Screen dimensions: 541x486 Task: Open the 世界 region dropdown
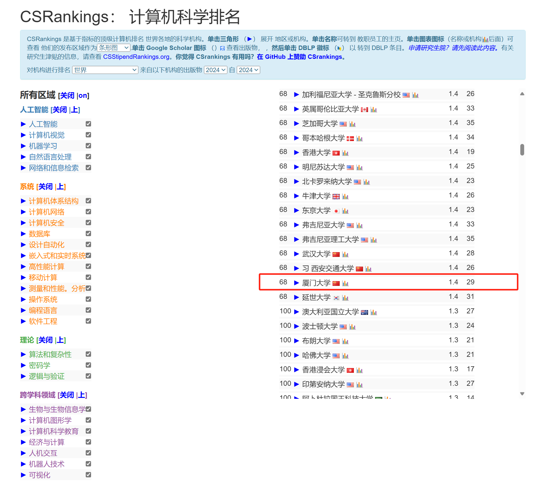105,70
